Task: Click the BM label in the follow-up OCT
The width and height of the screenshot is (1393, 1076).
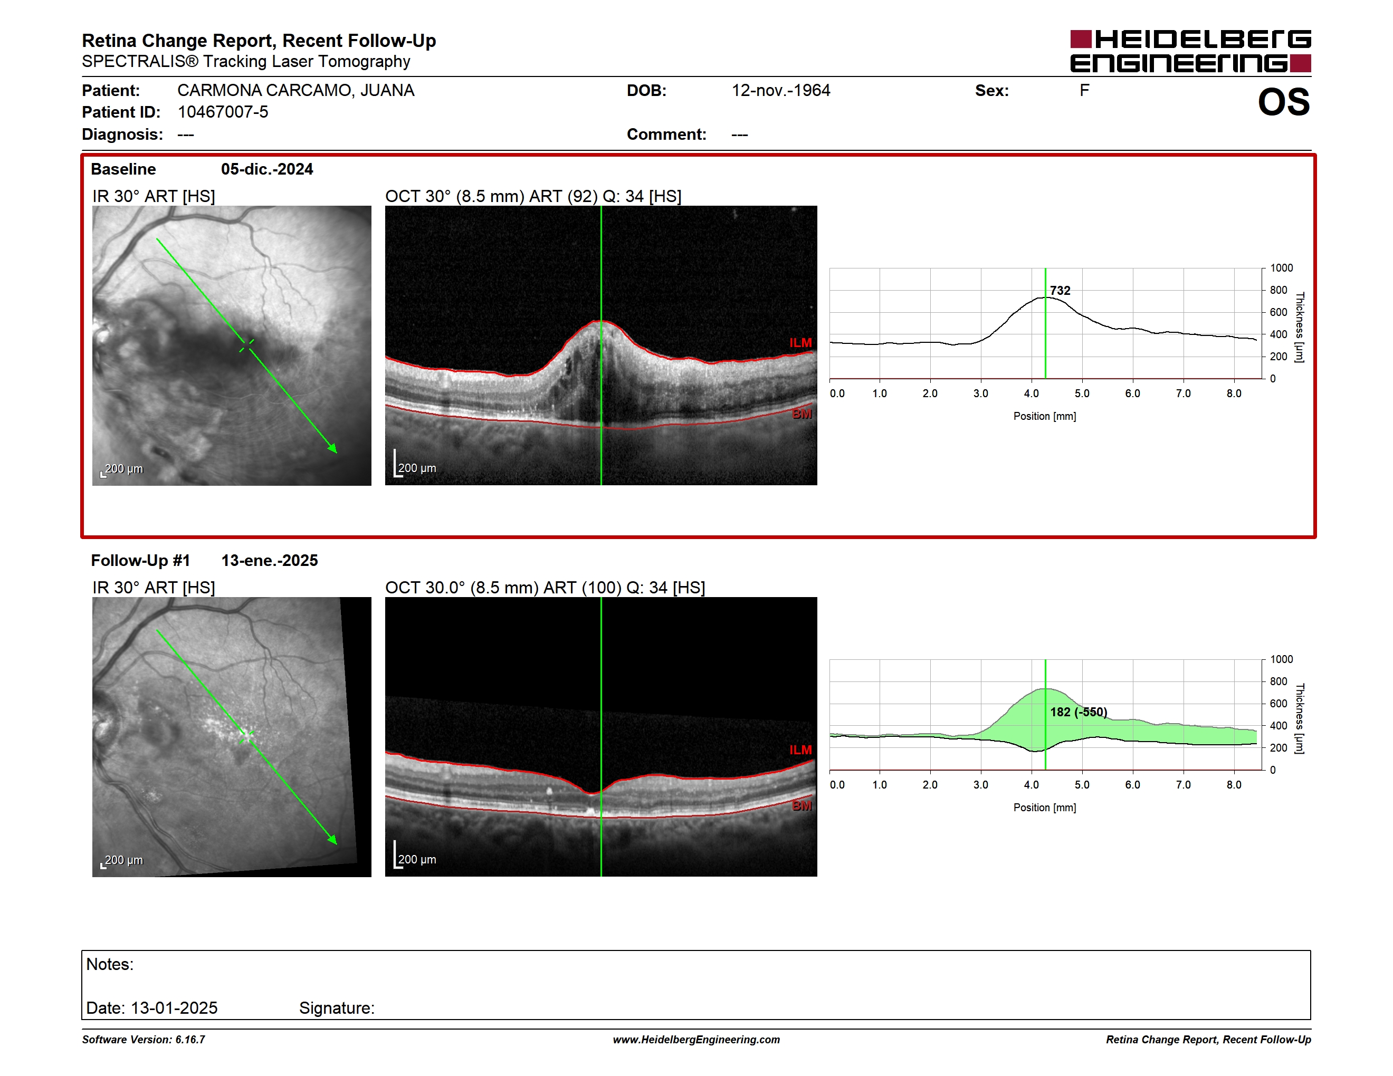Action: [802, 806]
